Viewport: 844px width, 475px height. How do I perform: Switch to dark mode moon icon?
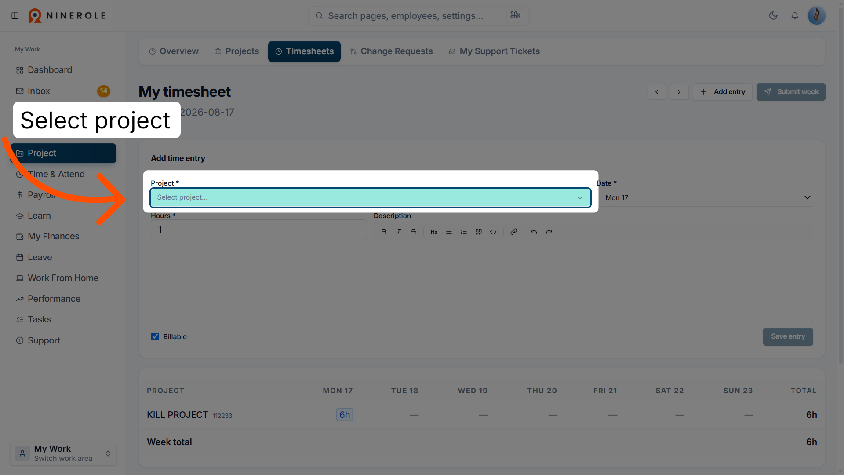(x=773, y=16)
